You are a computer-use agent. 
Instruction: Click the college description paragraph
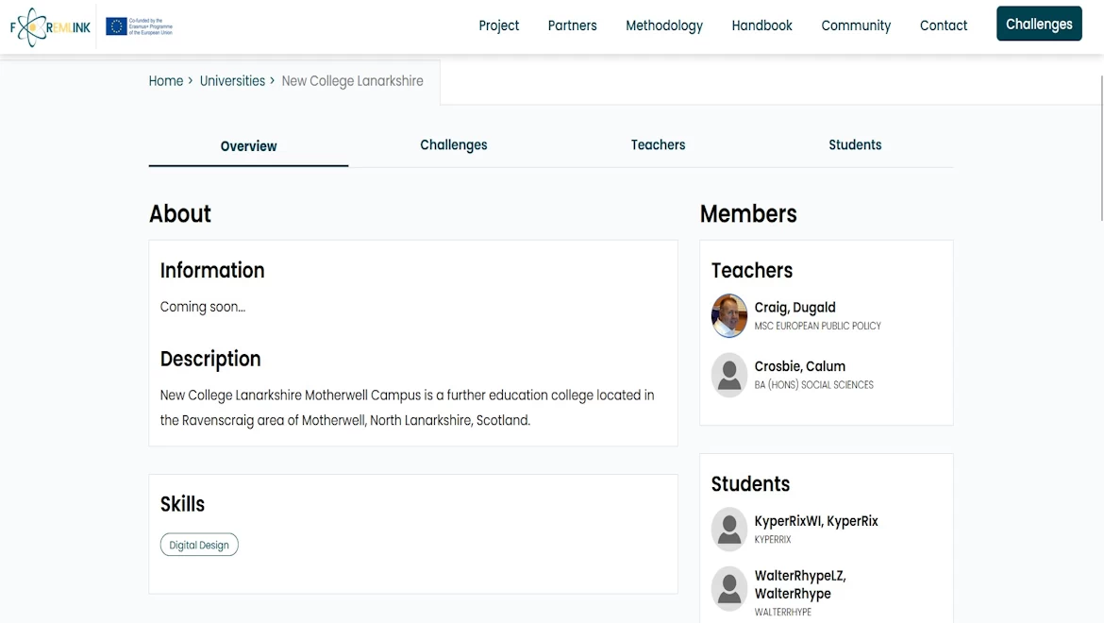point(407,408)
